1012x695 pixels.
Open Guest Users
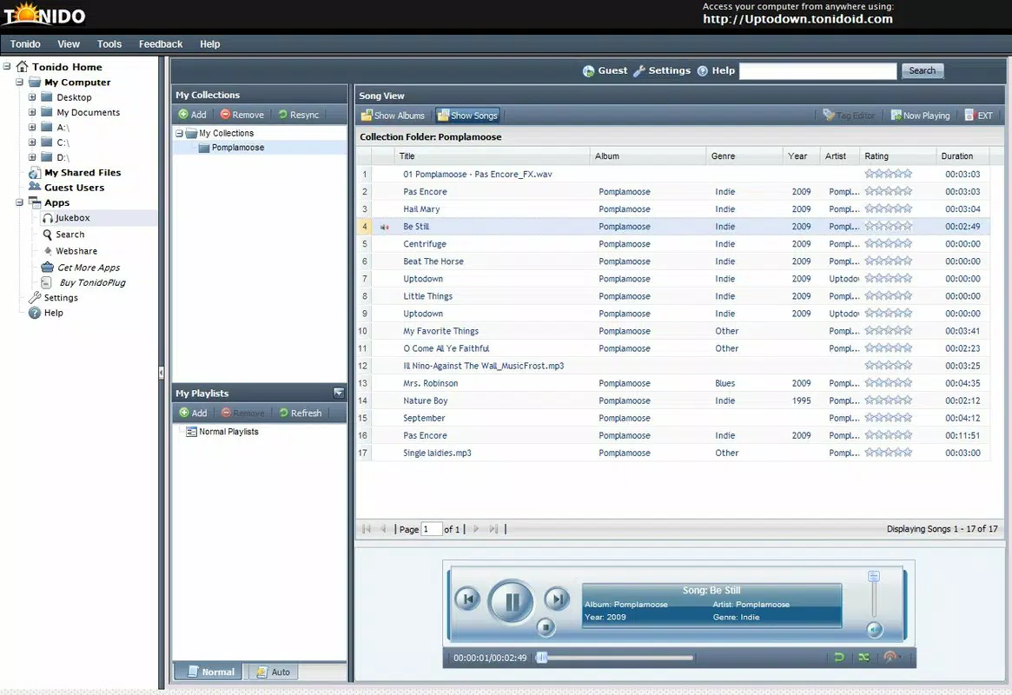coord(67,187)
